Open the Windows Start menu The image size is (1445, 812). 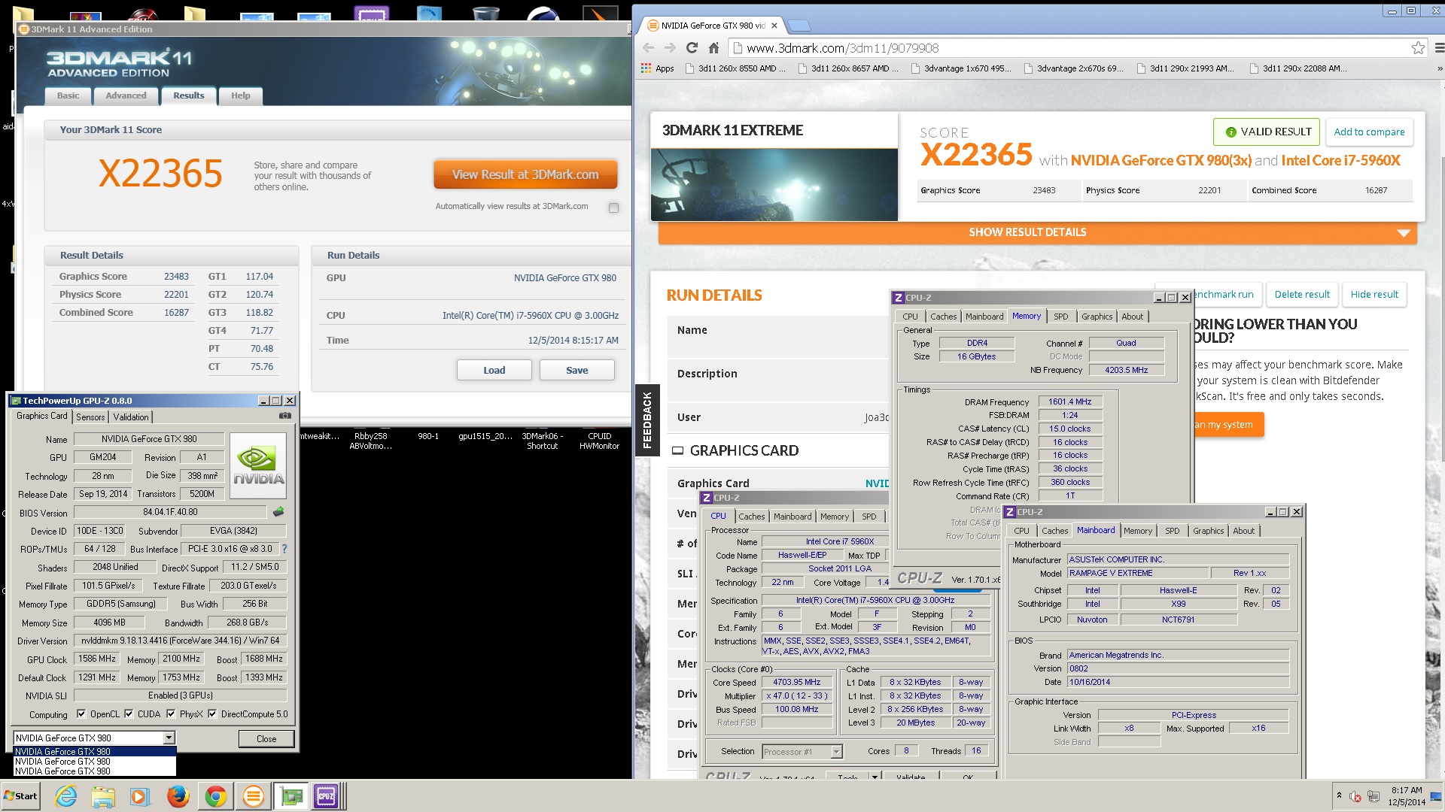[x=21, y=796]
